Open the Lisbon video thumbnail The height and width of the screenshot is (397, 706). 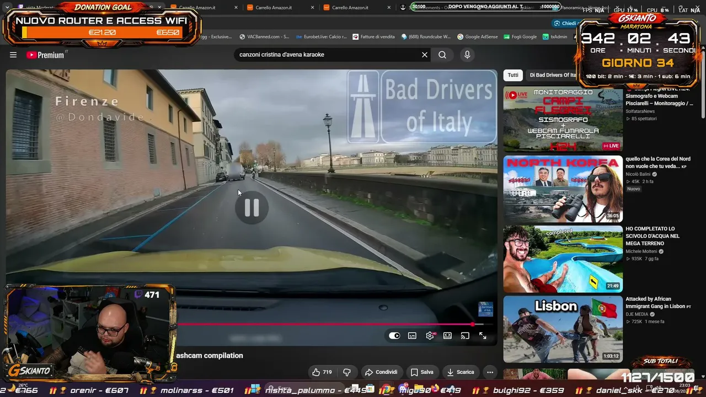pyautogui.click(x=563, y=329)
